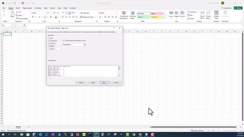
Task: Toggle Treat consecutive delimiters as one
Action: [64, 40]
